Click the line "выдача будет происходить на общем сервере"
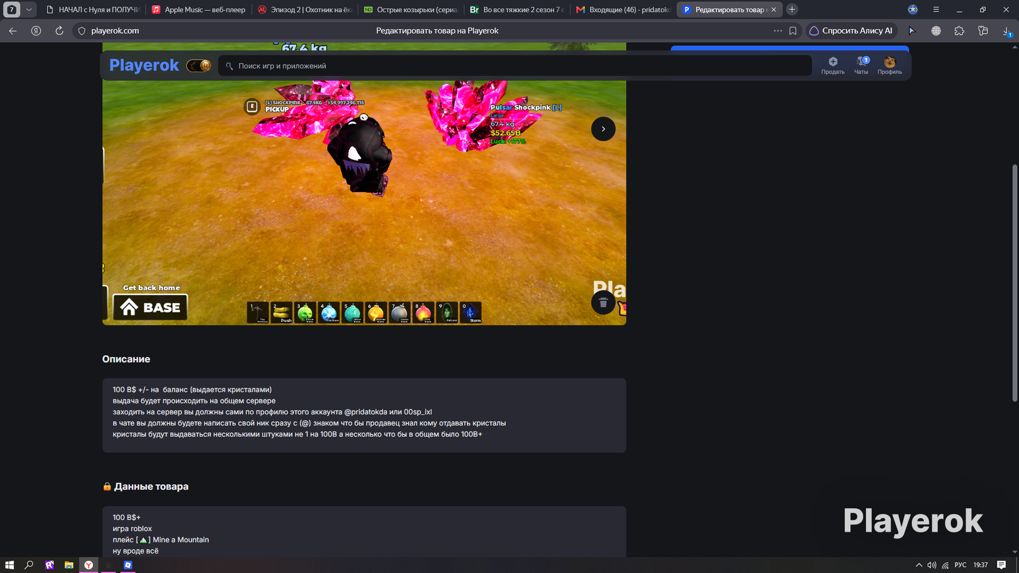 point(194,401)
